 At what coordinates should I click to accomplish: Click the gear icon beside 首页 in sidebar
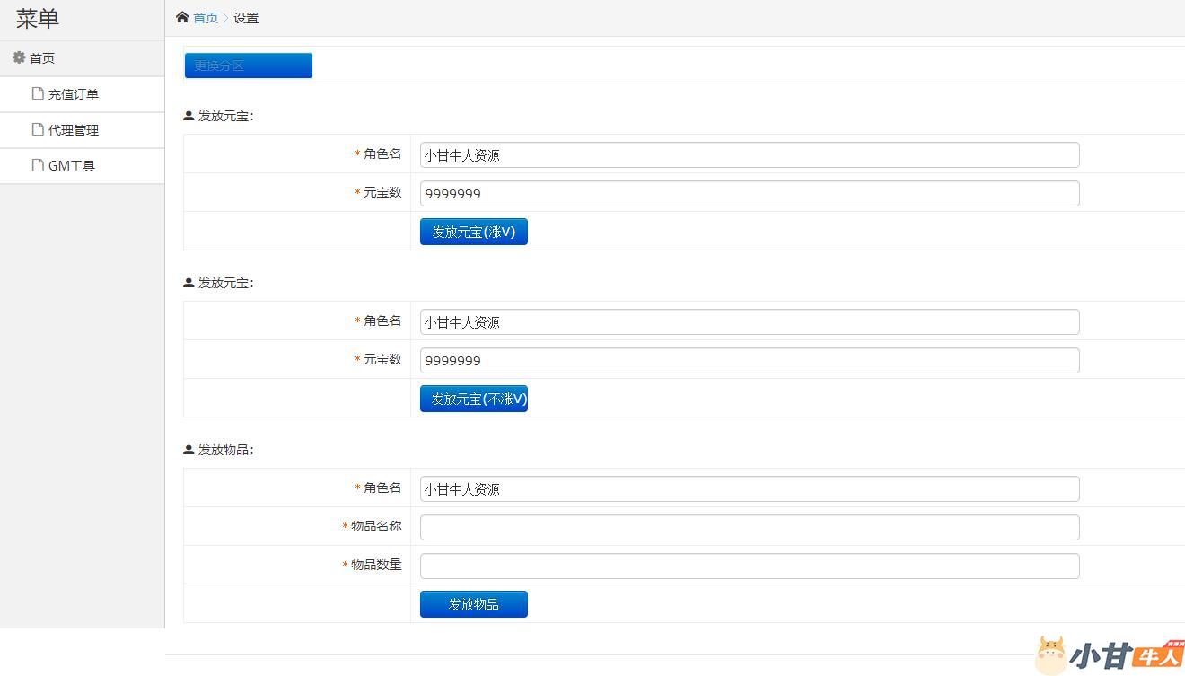(19, 57)
